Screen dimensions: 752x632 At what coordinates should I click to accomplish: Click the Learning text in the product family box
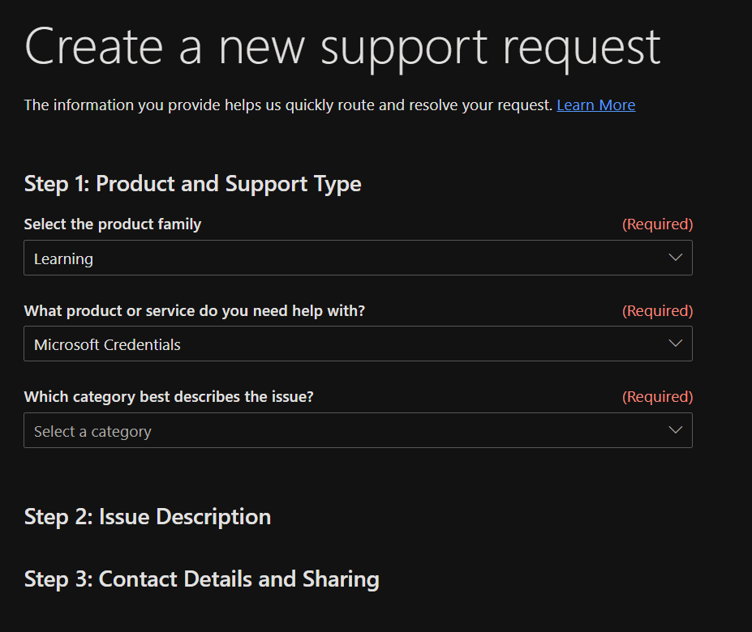(x=63, y=259)
